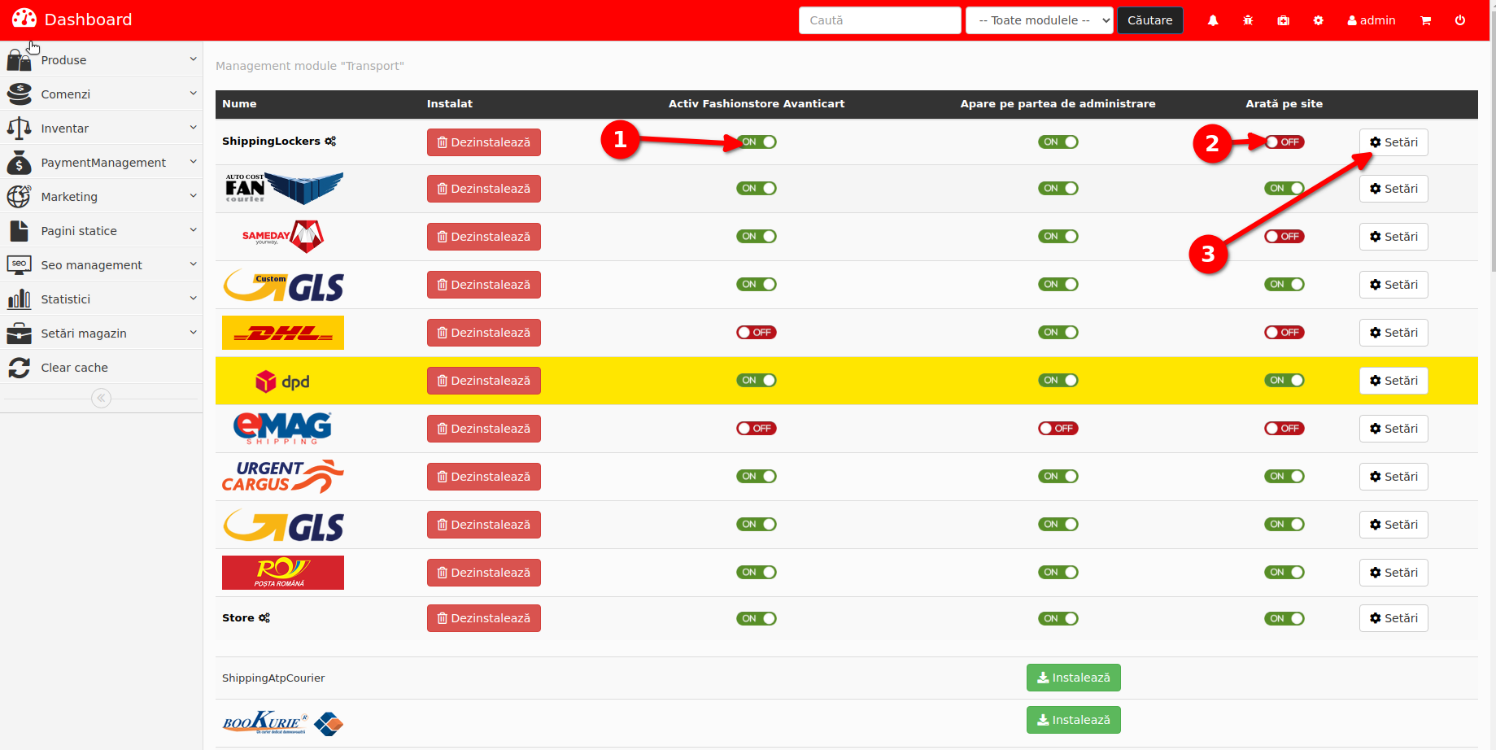The image size is (1496, 750).
Task: Click the Sameday courier logo
Action: (283, 236)
